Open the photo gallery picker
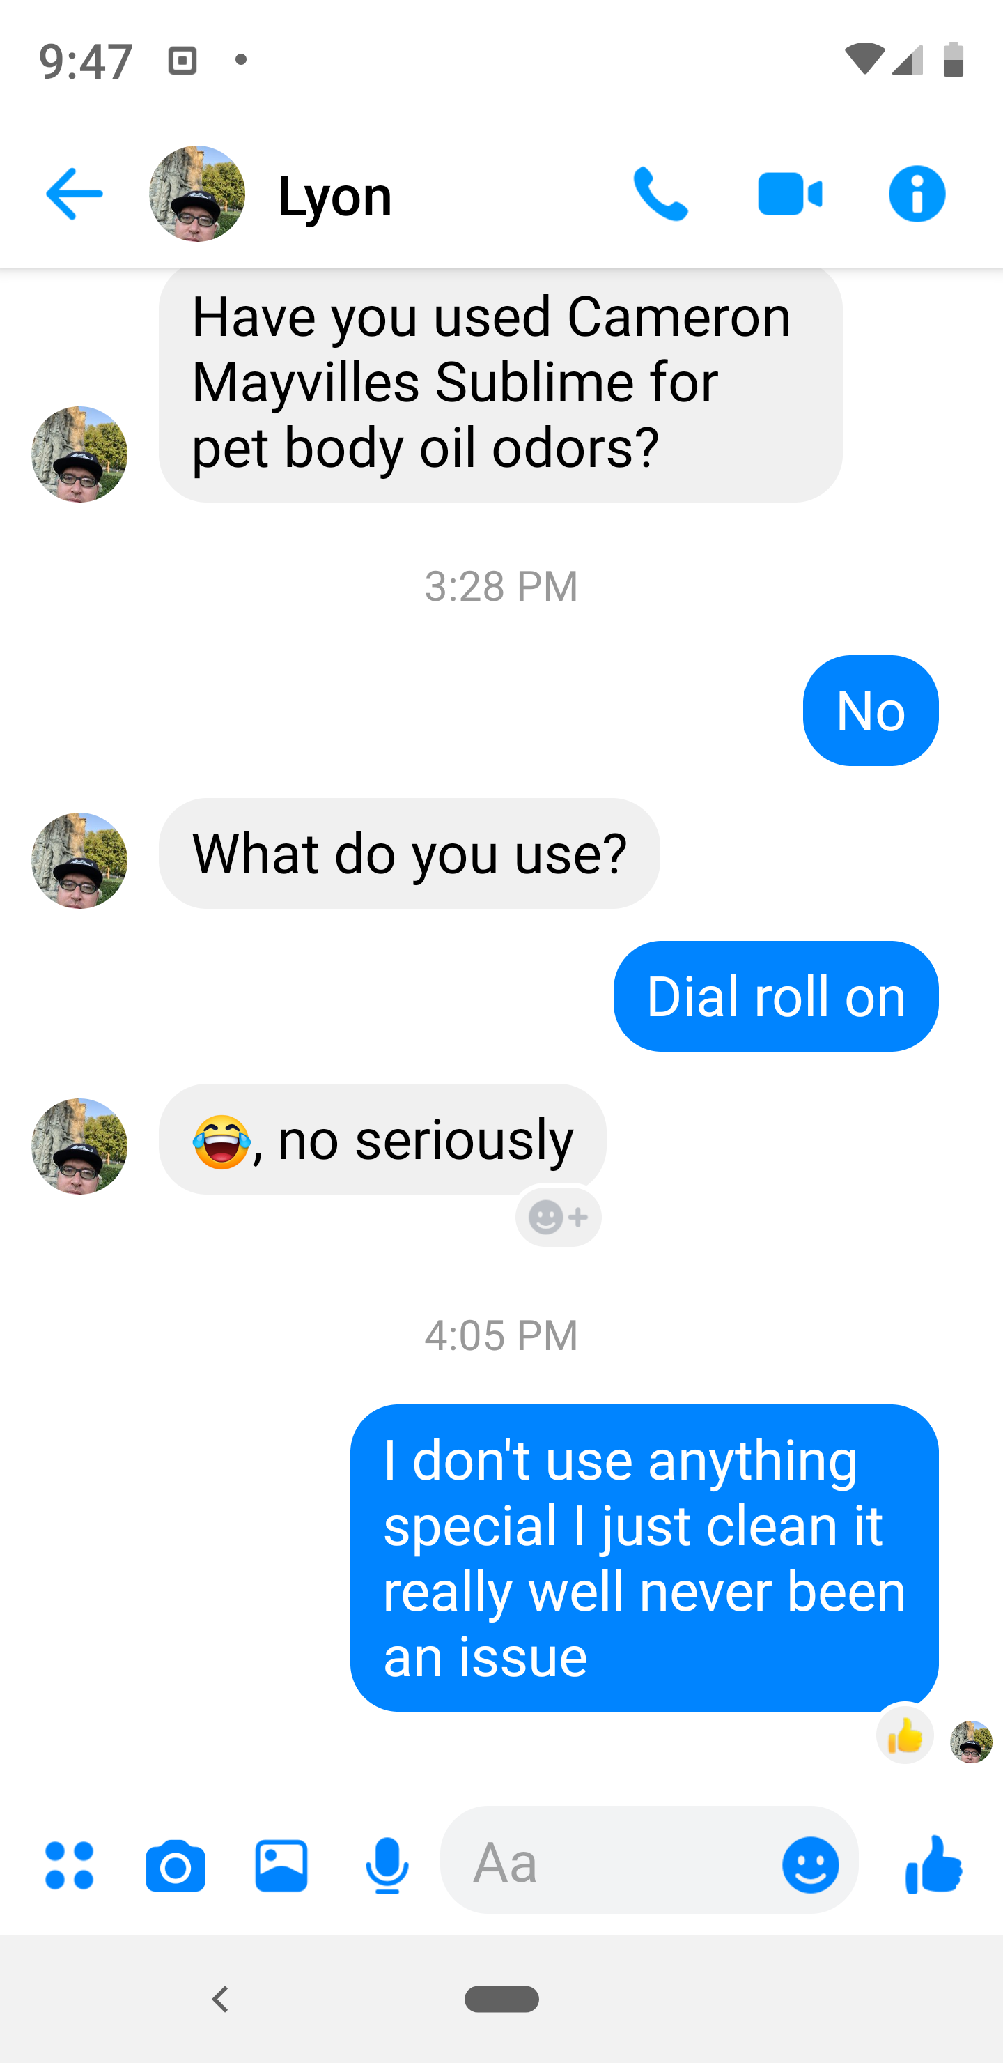This screenshot has width=1003, height=2063. [x=281, y=1865]
